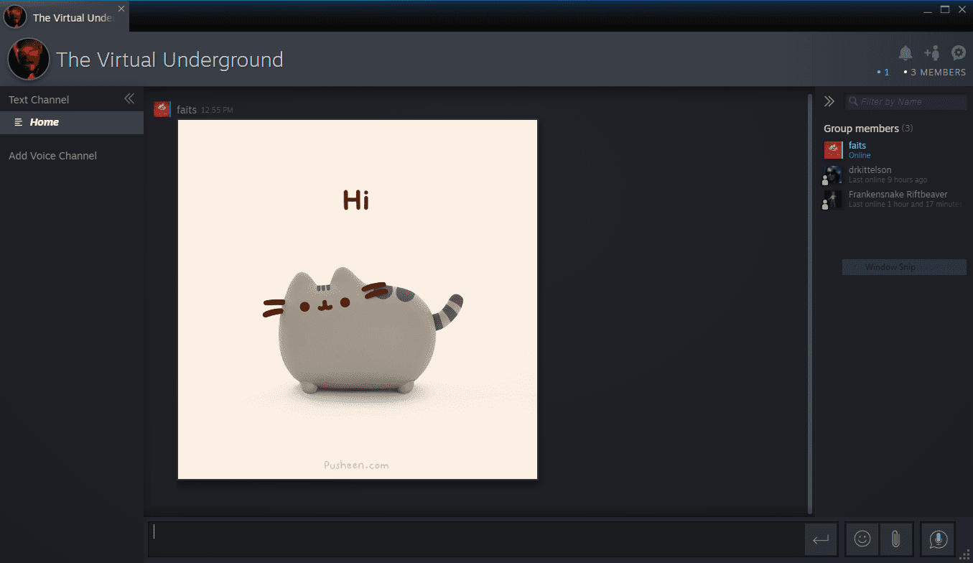
Task: Start voice chat with the microphone icon
Action: (x=938, y=539)
